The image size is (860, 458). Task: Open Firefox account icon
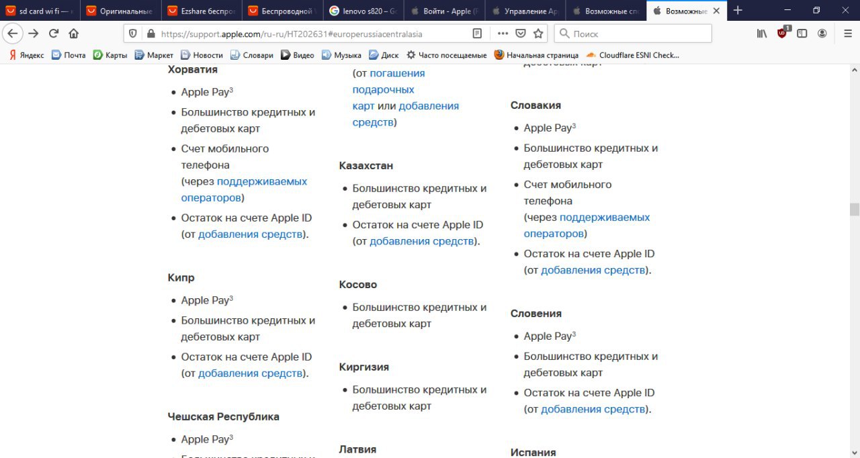822,34
